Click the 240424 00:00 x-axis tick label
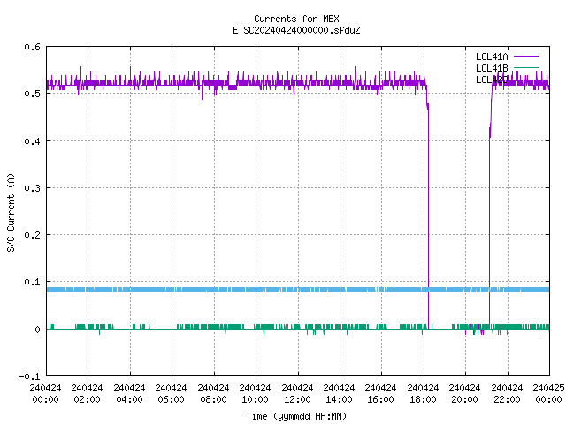This screenshot has width=566, height=424. [45, 394]
